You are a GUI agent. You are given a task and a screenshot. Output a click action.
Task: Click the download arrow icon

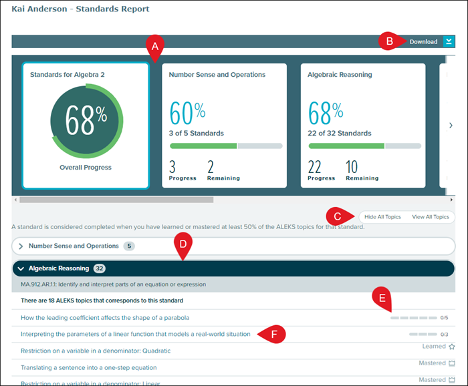[449, 41]
